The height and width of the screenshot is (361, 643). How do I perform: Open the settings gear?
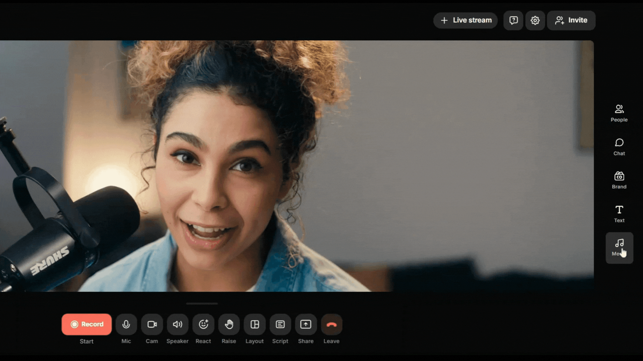pyautogui.click(x=535, y=20)
